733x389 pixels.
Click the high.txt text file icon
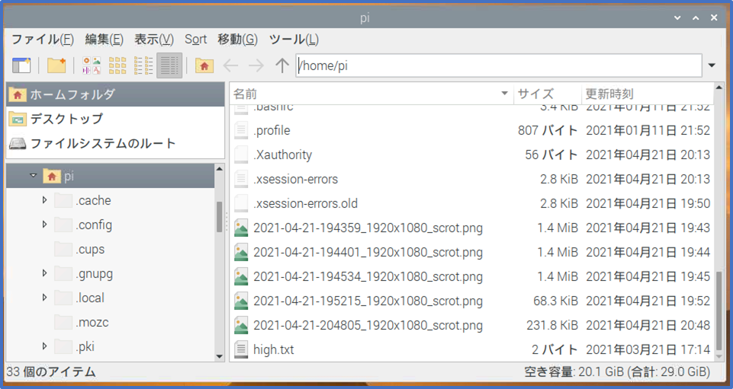241,349
